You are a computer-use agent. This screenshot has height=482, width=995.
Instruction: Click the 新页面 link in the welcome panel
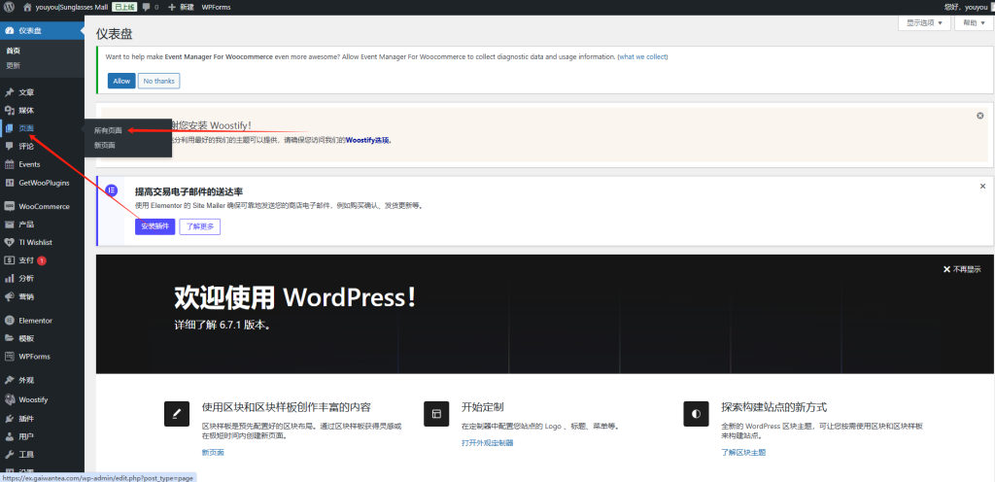213,452
